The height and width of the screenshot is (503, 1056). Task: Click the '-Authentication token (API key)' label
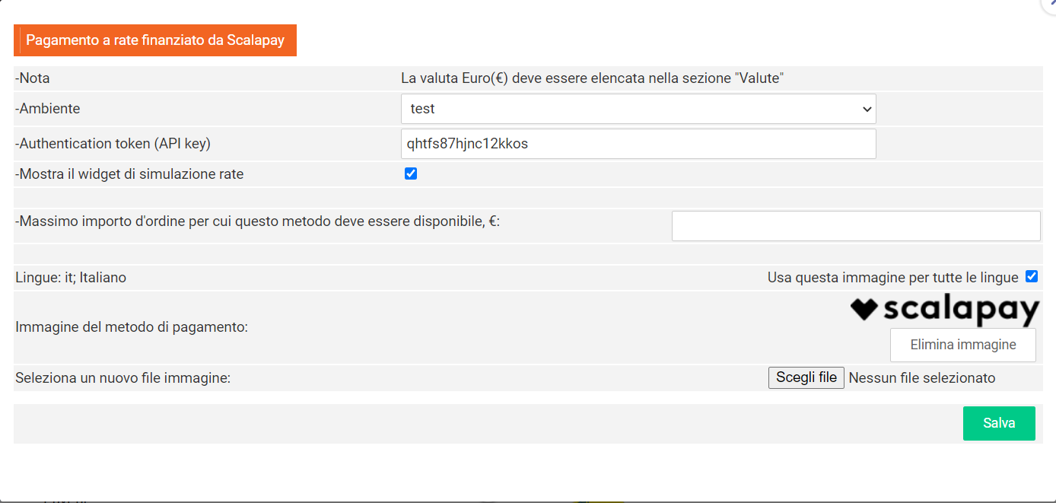click(113, 144)
